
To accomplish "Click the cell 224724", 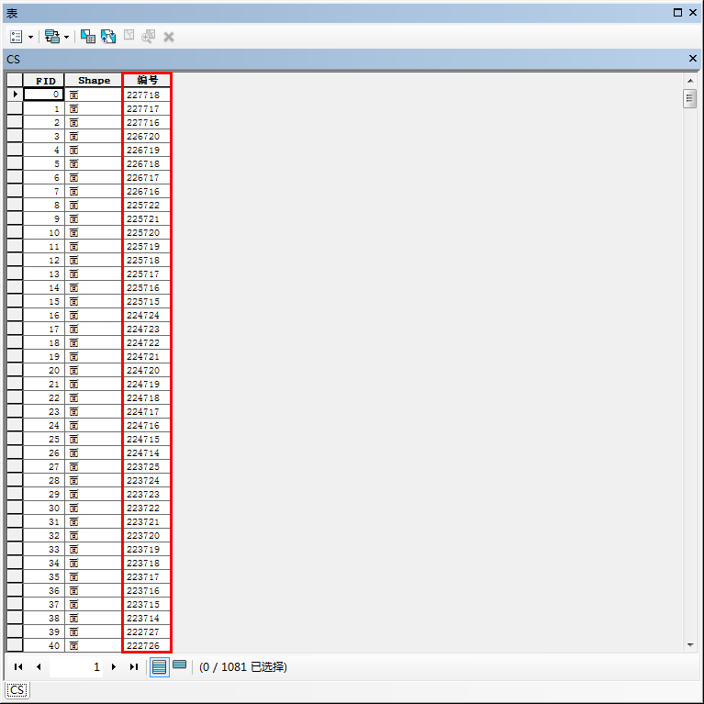I will click(x=147, y=315).
